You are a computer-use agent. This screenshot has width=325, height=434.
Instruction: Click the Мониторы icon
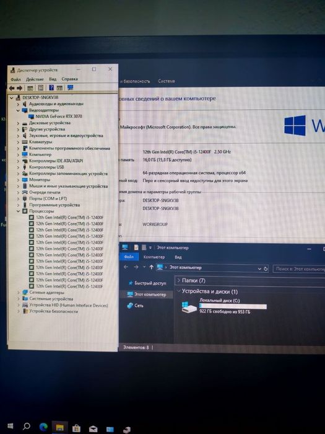coord(25,180)
